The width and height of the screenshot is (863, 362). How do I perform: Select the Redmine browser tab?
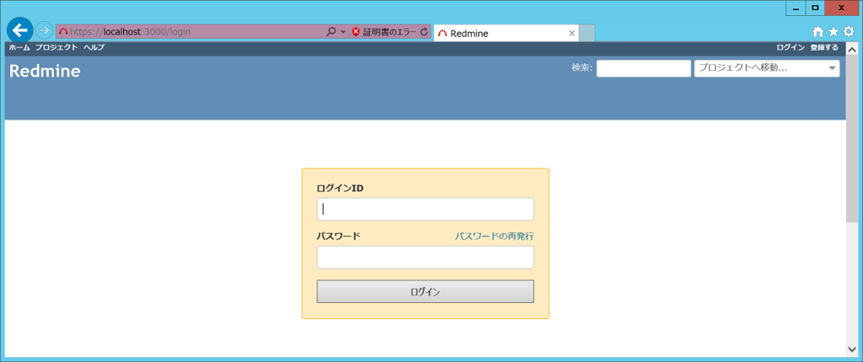tap(506, 33)
